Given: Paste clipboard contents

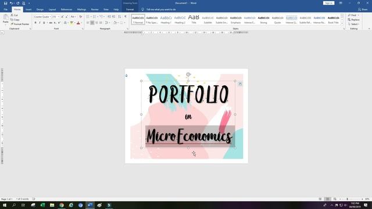Looking at the screenshot, I should [5, 19].
